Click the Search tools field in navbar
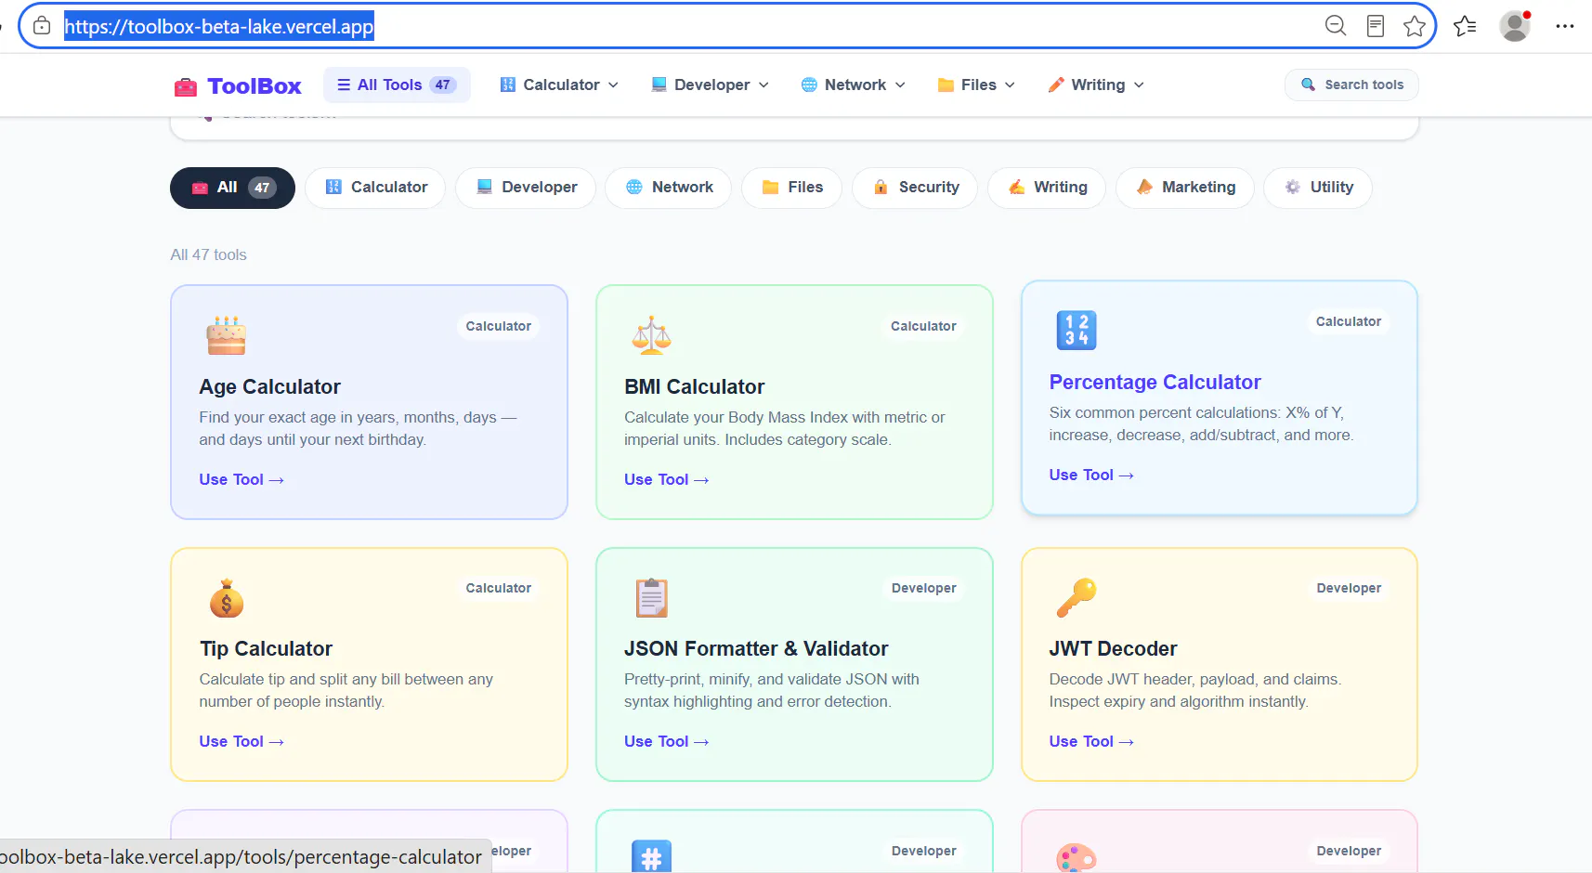The width and height of the screenshot is (1592, 873). tap(1351, 85)
